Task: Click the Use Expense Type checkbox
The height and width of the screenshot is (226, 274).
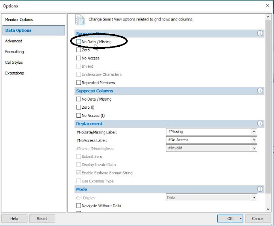Action: click(x=78, y=181)
